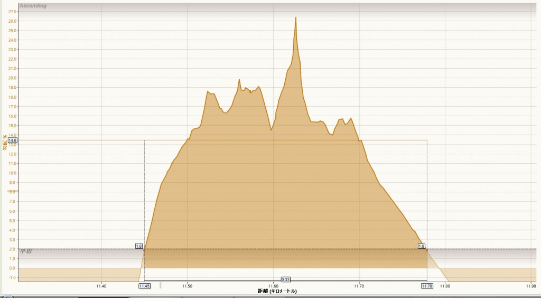Click the 11.40 tick on distance axis
This screenshot has height=298, width=541.
pyautogui.click(x=101, y=286)
